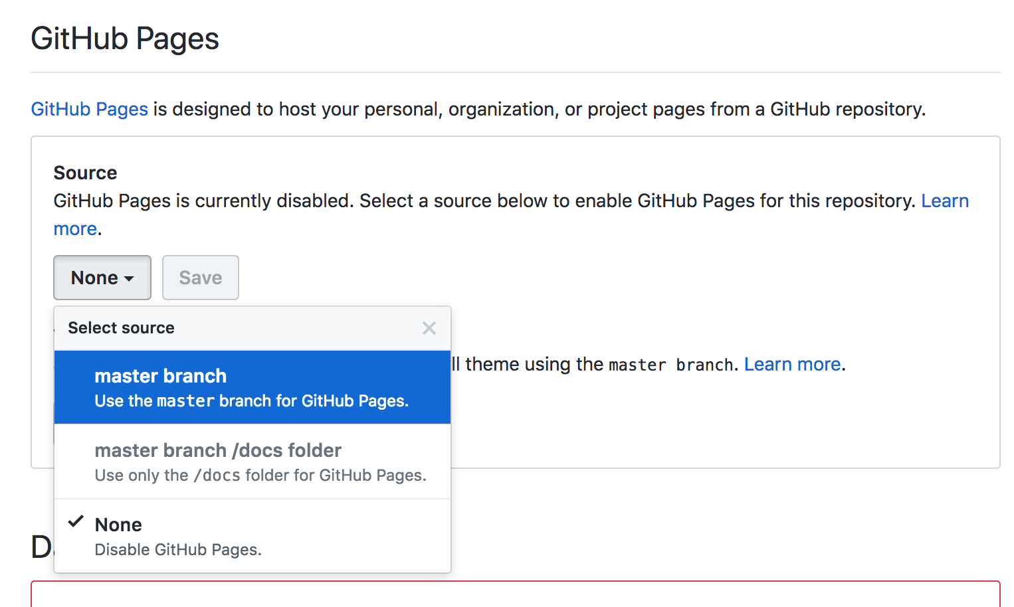The image size is (1014, 607).
Task: Open the blue GitHub Pages link
Action: coord(90,109)
